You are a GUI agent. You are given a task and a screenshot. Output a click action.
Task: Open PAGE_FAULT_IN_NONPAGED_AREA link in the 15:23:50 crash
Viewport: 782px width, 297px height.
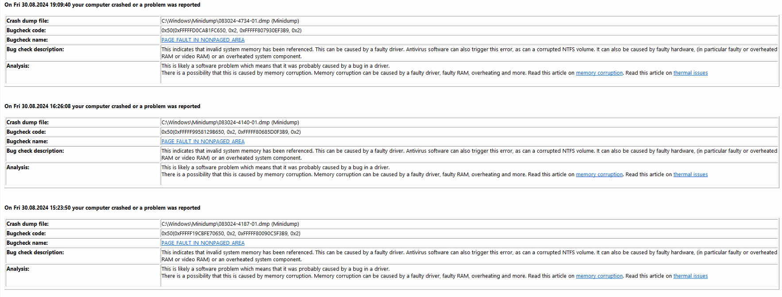(x=203, y=243)
